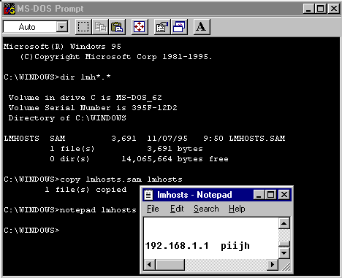The image size is (342, 278).
Task: Click the LMHOSTS.SAM long file name
Action: (257, 139)
